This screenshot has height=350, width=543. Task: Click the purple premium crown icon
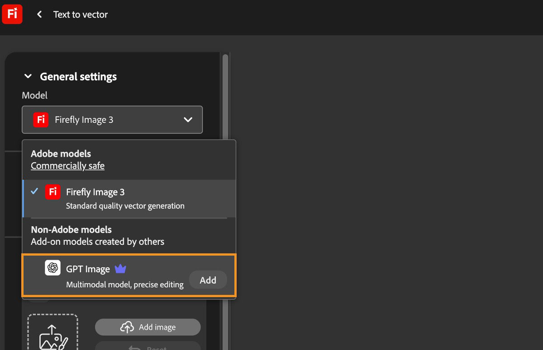tap(120, 269)
